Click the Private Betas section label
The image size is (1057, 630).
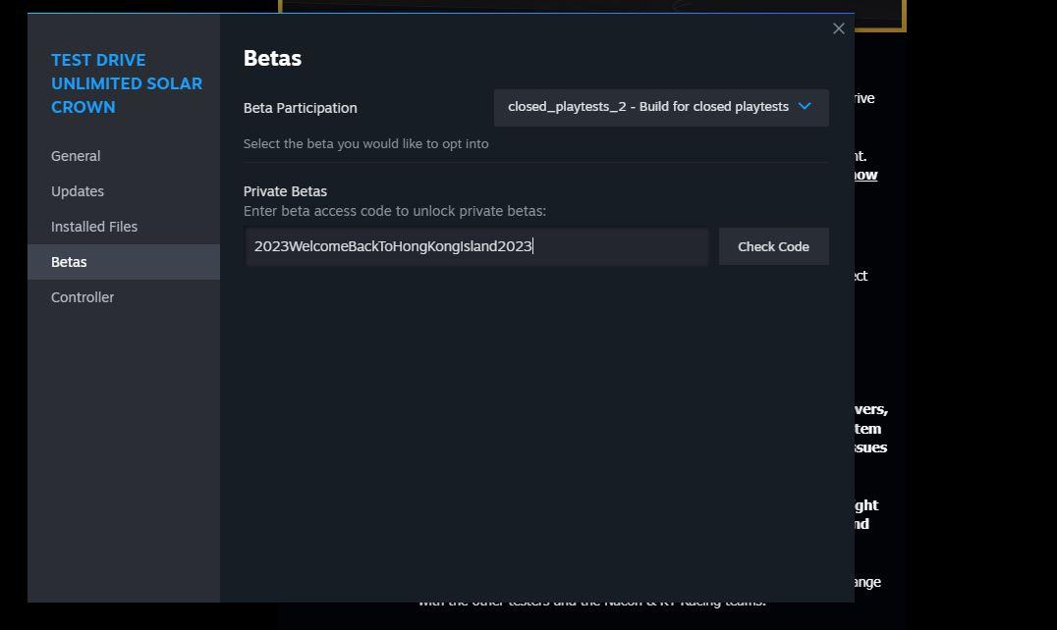pyautogui.click(x=285, y=191)
